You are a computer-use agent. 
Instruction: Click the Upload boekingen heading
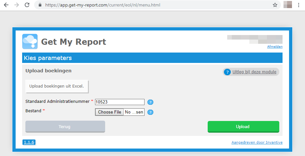coord(49,71)
